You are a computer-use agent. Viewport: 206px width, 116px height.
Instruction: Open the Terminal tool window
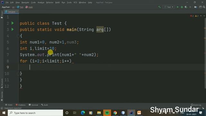click(x=33, y=105)
